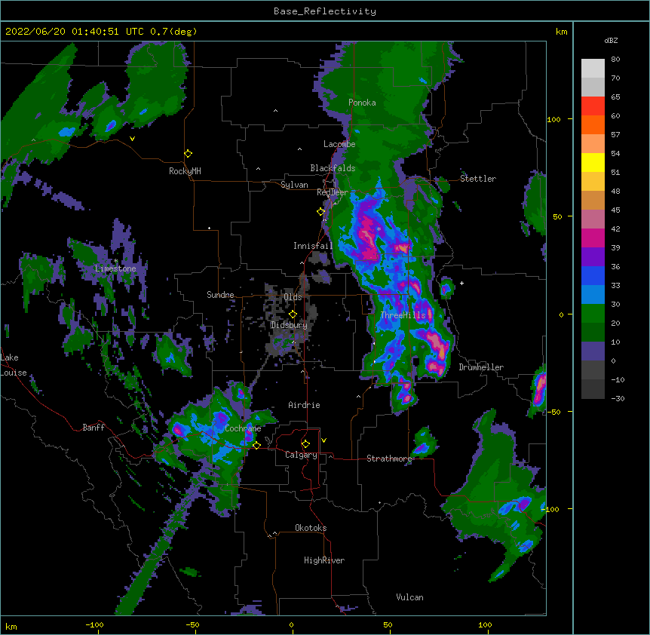
Task: Click the Strathmore label
Action: click(x=389, y=459)
